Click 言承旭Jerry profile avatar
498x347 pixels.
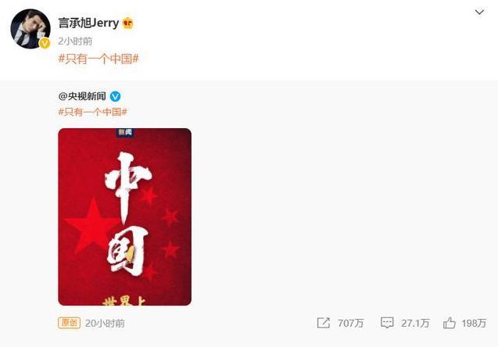30,29
